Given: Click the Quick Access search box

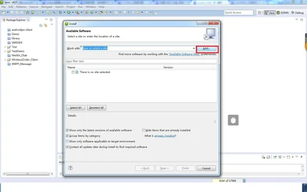Looking at the screenshot, I should coord(238,12).
